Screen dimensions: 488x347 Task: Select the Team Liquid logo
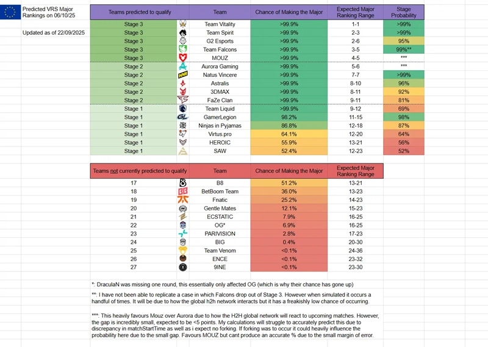182,109
